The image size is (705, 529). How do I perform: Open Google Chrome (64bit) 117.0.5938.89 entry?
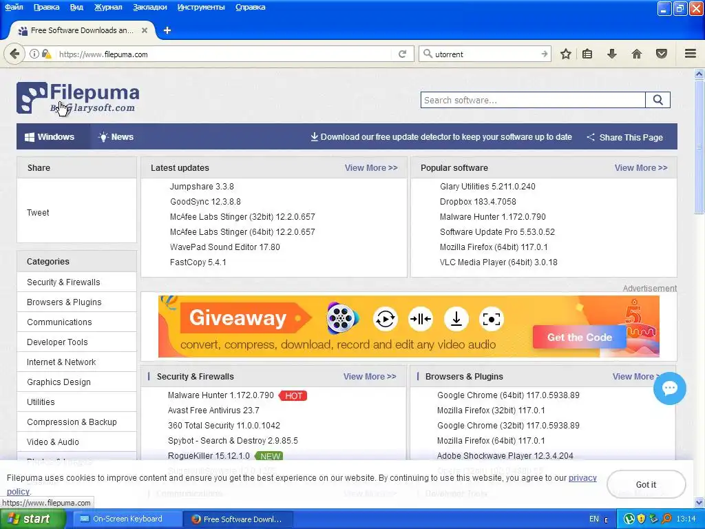click(508, 395)
